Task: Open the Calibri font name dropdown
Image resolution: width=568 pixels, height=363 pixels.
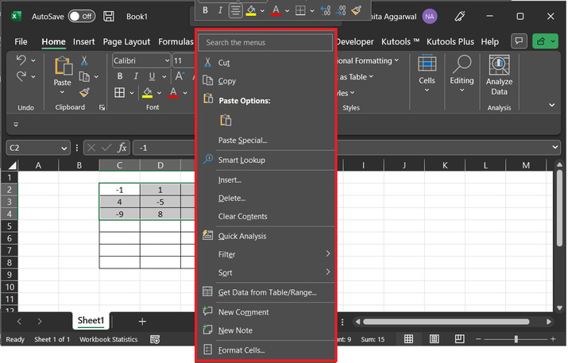Action: (x=167, y=60)
